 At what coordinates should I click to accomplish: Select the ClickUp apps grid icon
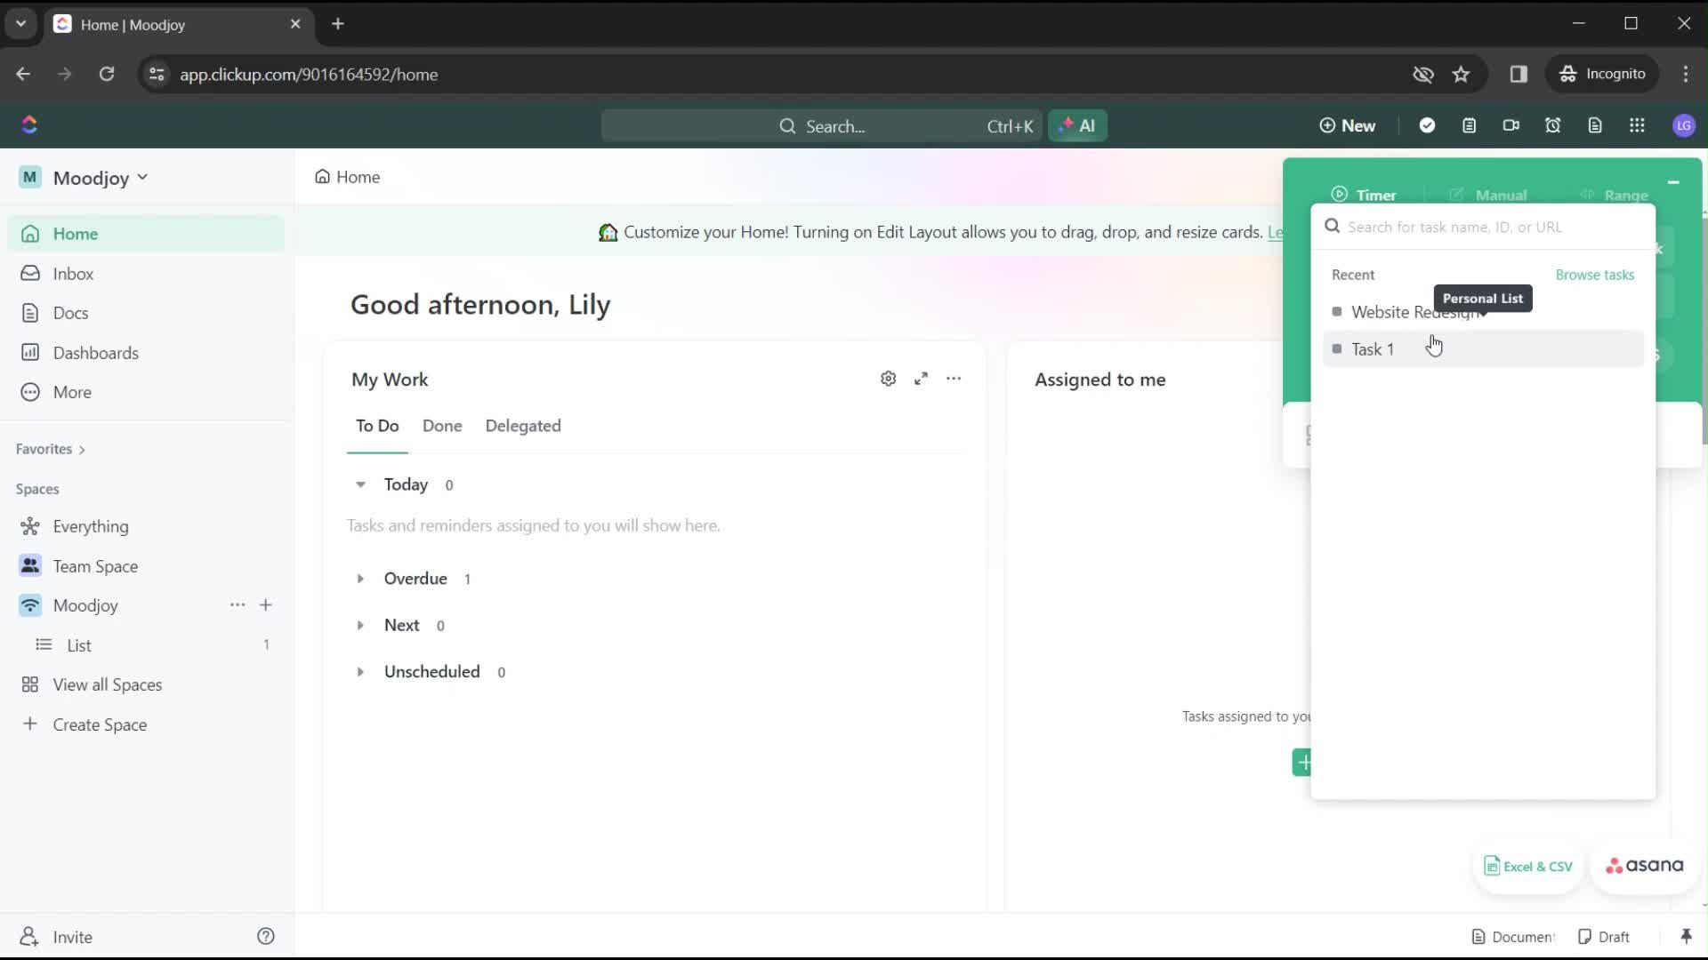1639,125
